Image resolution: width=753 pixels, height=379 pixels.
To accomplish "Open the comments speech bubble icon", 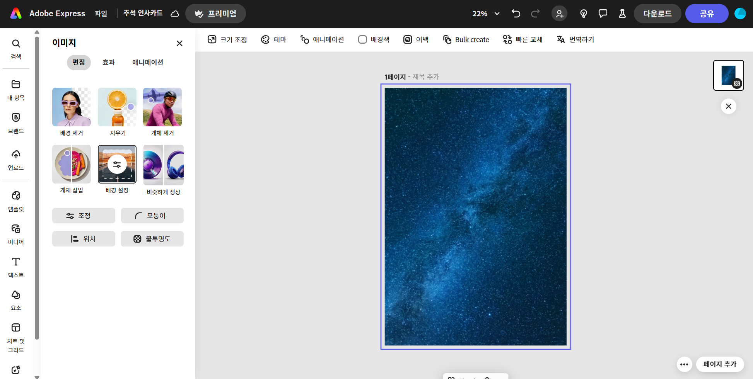I will click(603, 14).
